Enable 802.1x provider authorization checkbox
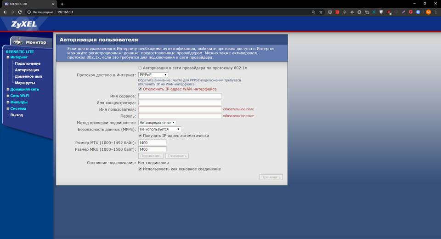441x239 pixels. coord(140,68)
